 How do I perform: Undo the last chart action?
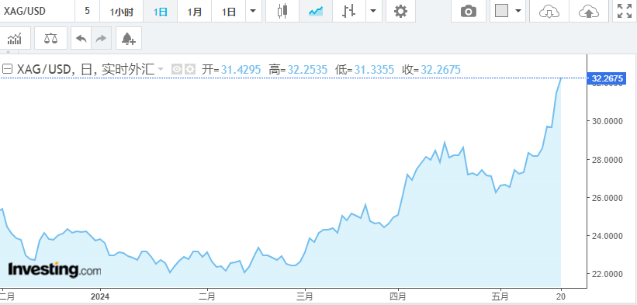(81, 38)
